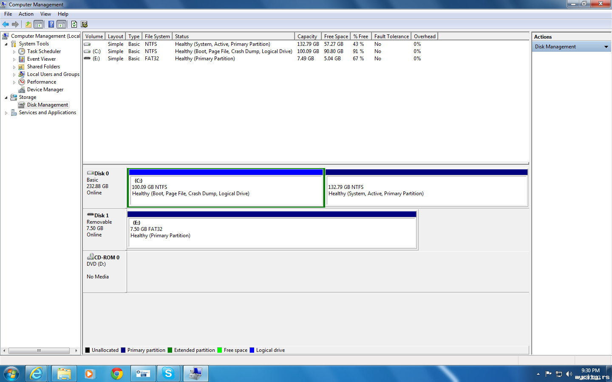The height and width of the screenshot is (382, 612).
Task: Open the Action menu
Action: click(x=26, y=14)
